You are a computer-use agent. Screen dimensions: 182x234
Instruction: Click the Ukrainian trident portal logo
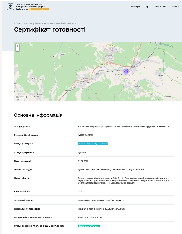(10, 7)
